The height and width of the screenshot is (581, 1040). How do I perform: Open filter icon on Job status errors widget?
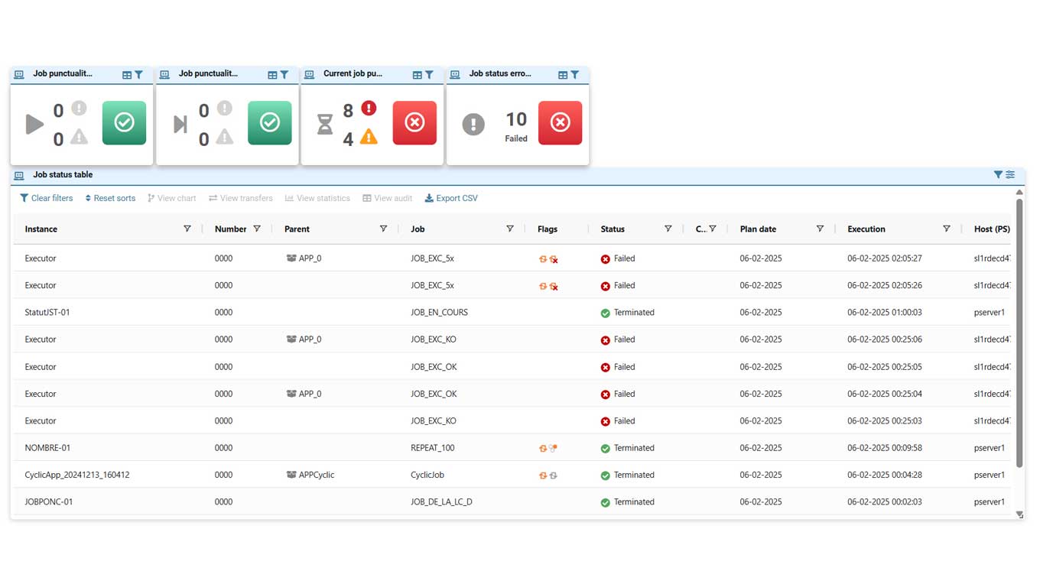pos(575,75)
